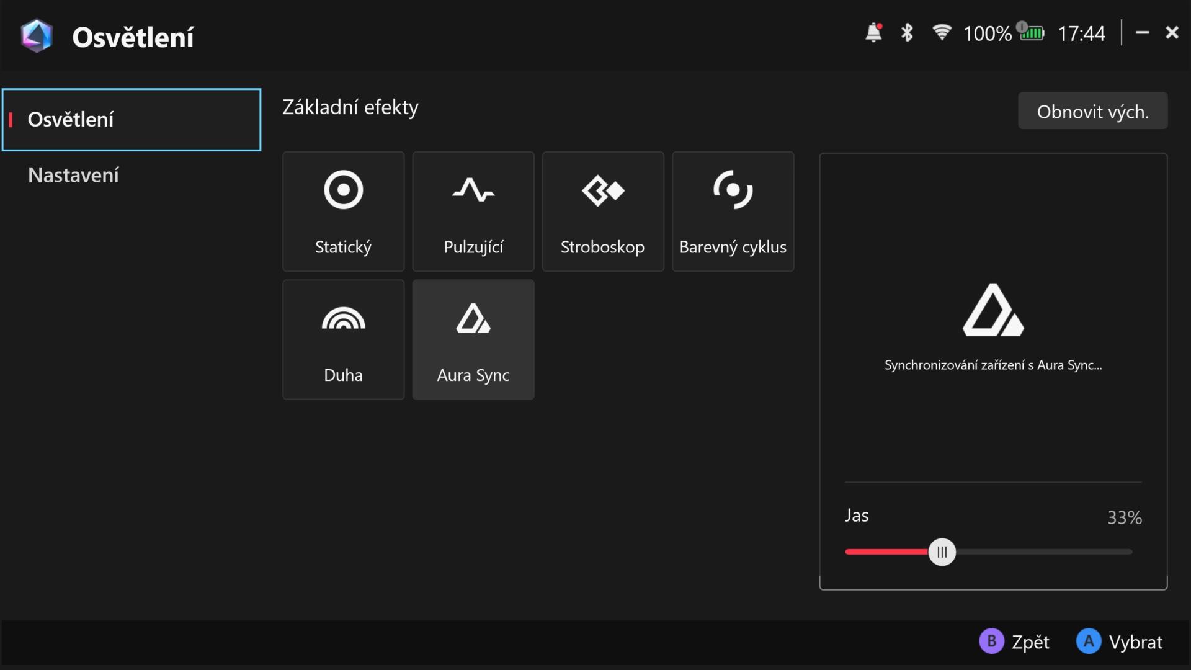
Task: Open notifications bell icon
Action: pyautogui.click(x=873, y=33)
